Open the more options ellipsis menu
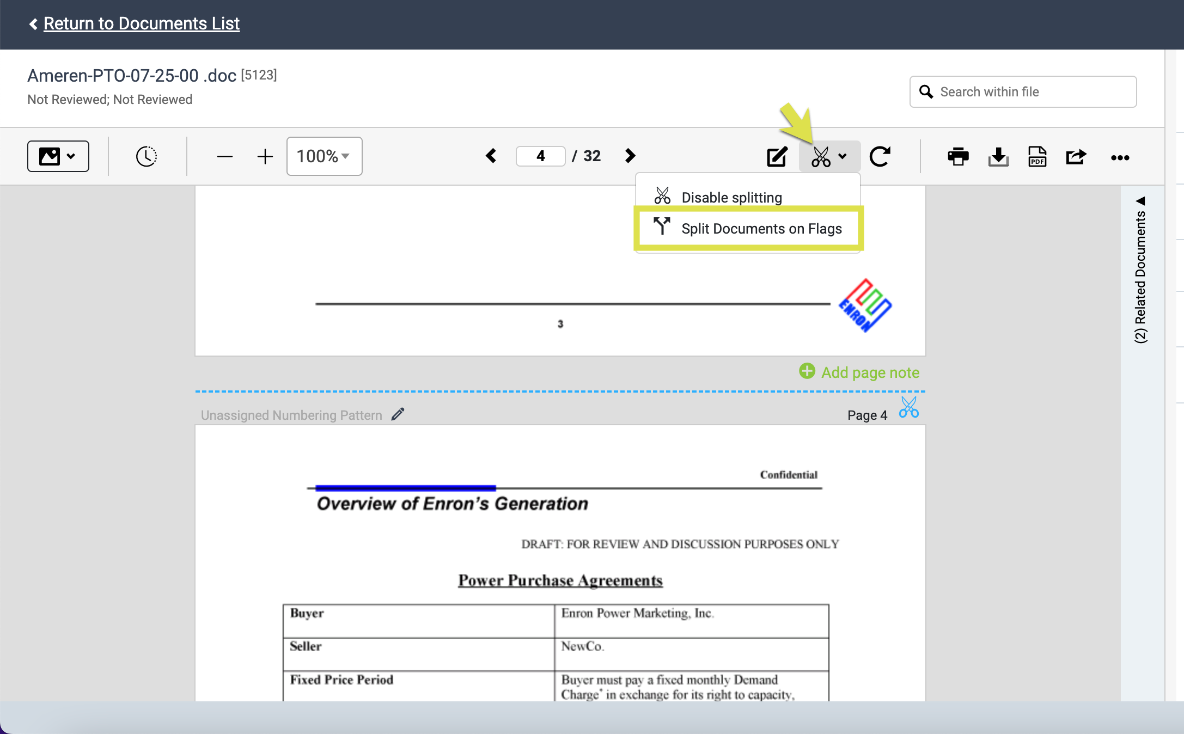 [x=1120, y=158]
